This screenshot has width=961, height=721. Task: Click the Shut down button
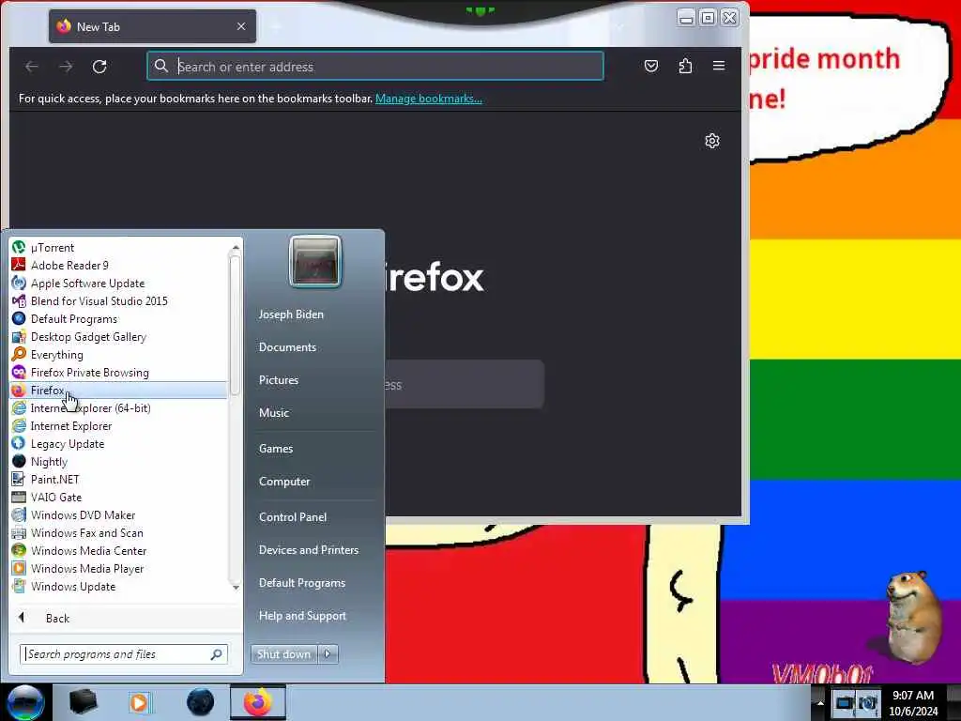283,654
